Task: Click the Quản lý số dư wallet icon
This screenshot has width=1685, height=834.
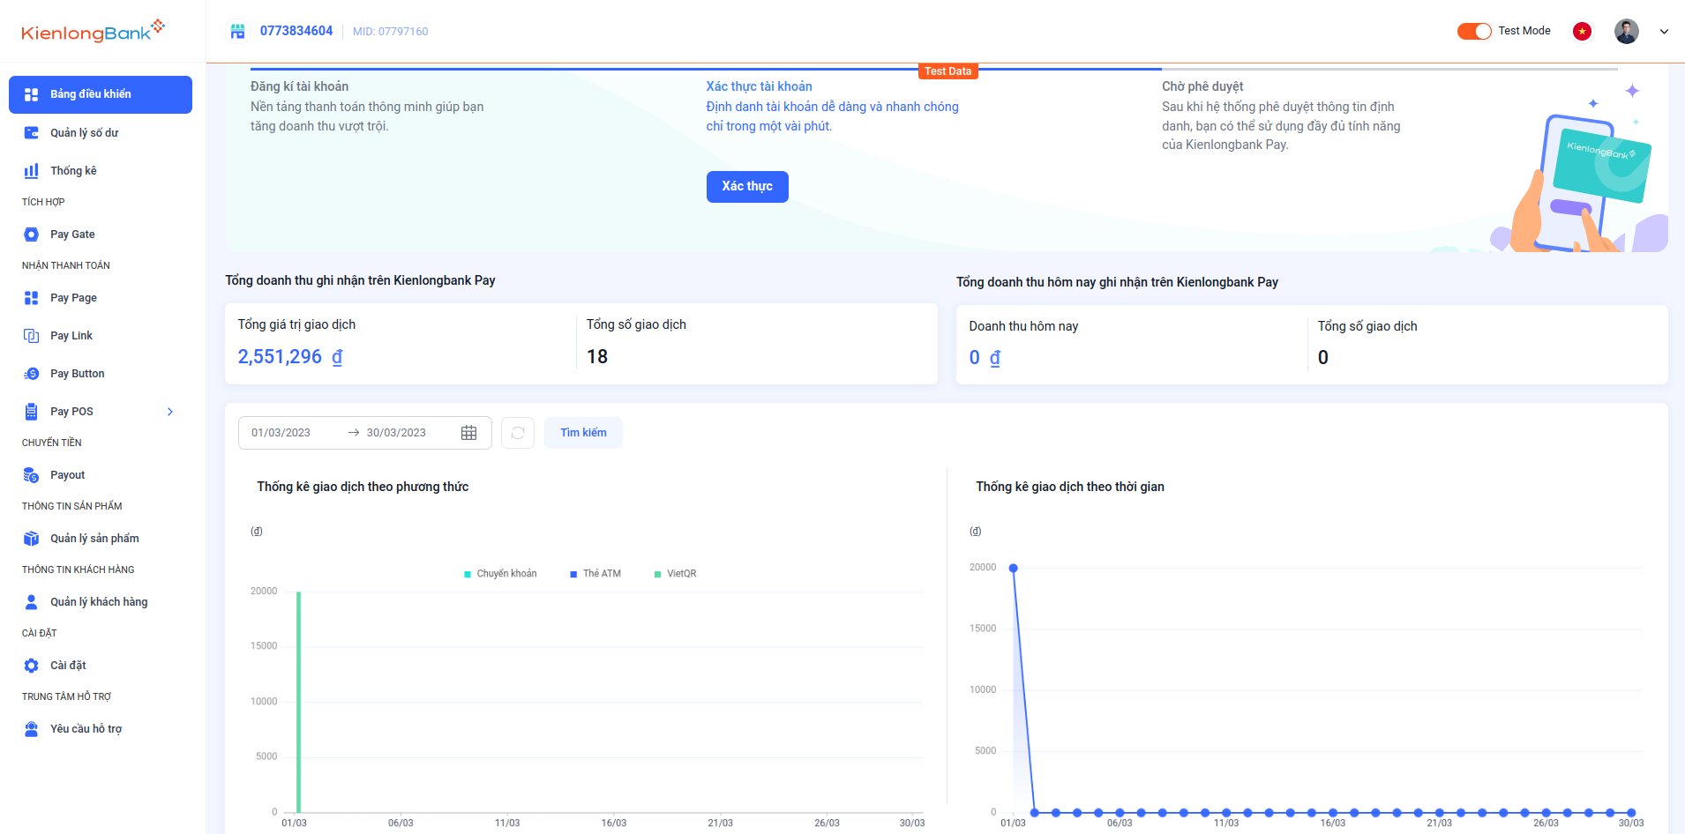Action: pyautogui.click(x=31, y=133)
